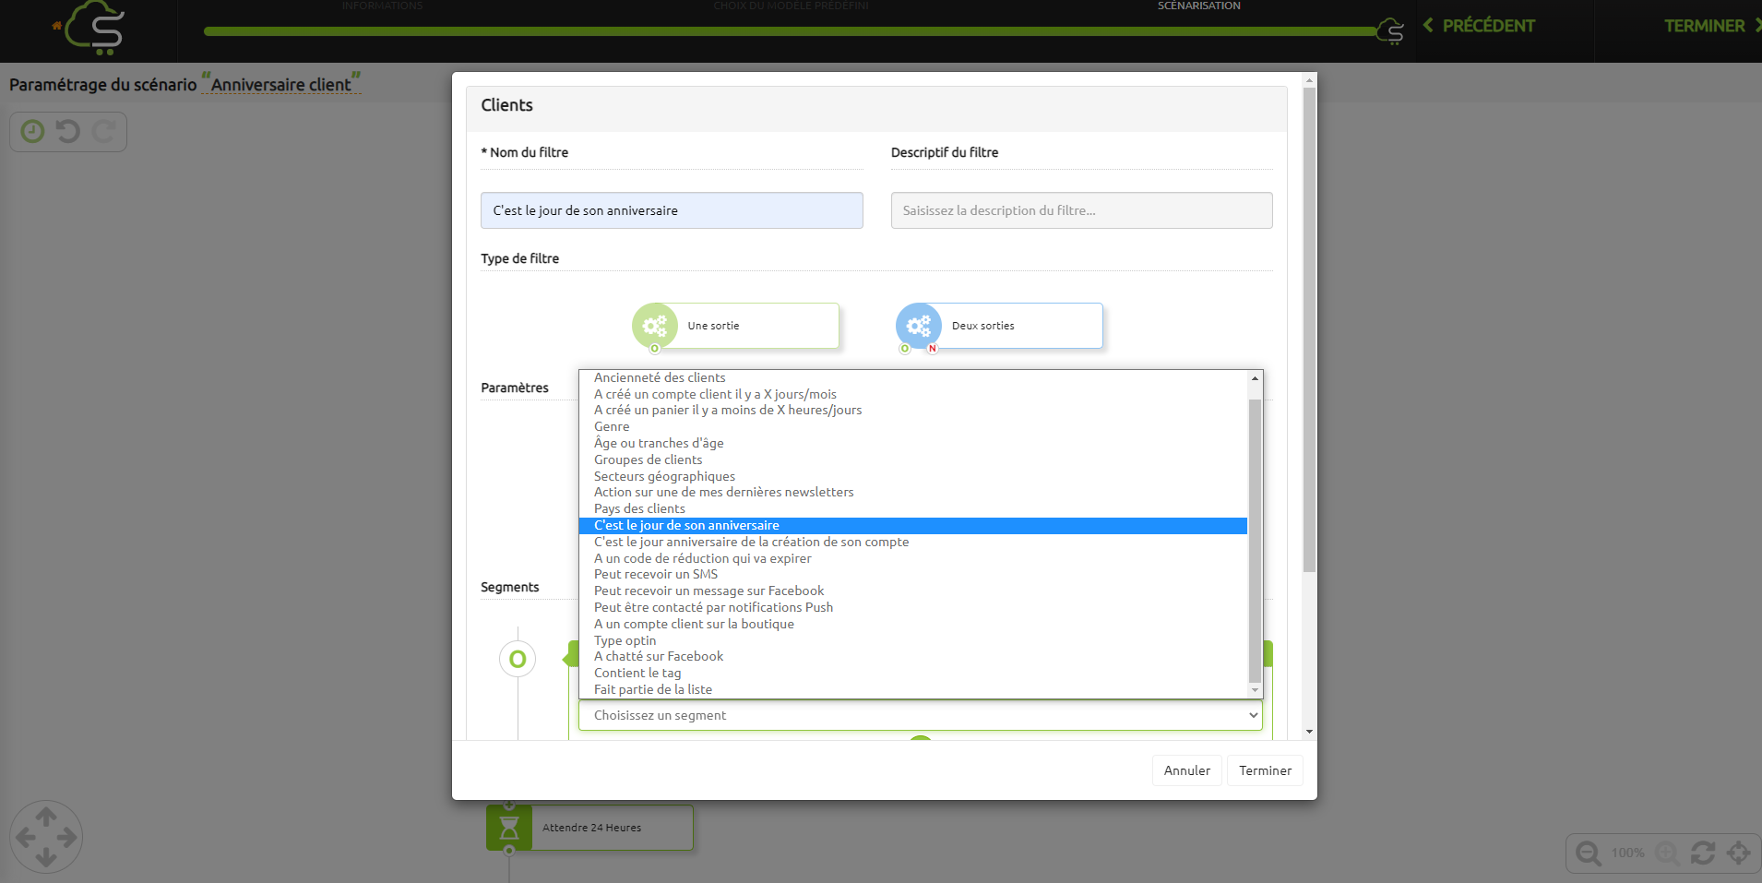
Task: Open the 'Choisissez un segment' dropdown
Action: tap(920, 715)
